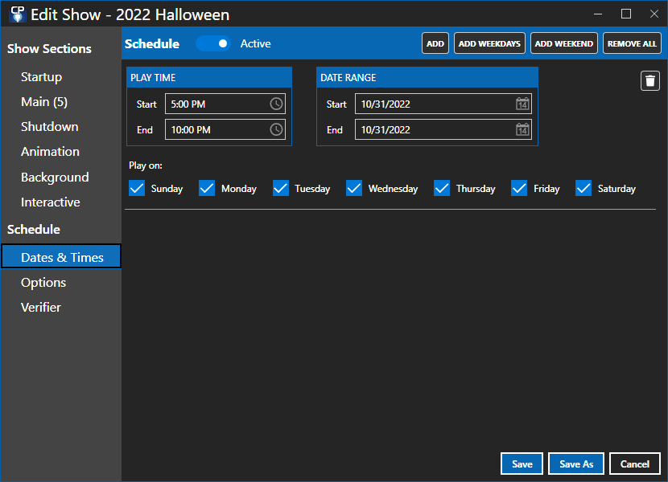Click the app icon in the title bar
Screen dimensions: 668x482
(18, 13)
